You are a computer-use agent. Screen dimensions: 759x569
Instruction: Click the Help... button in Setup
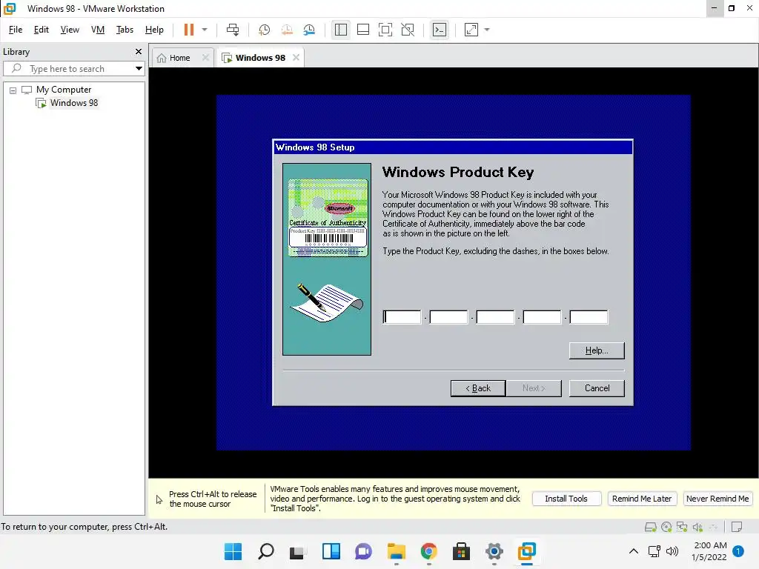coord(597,350)
